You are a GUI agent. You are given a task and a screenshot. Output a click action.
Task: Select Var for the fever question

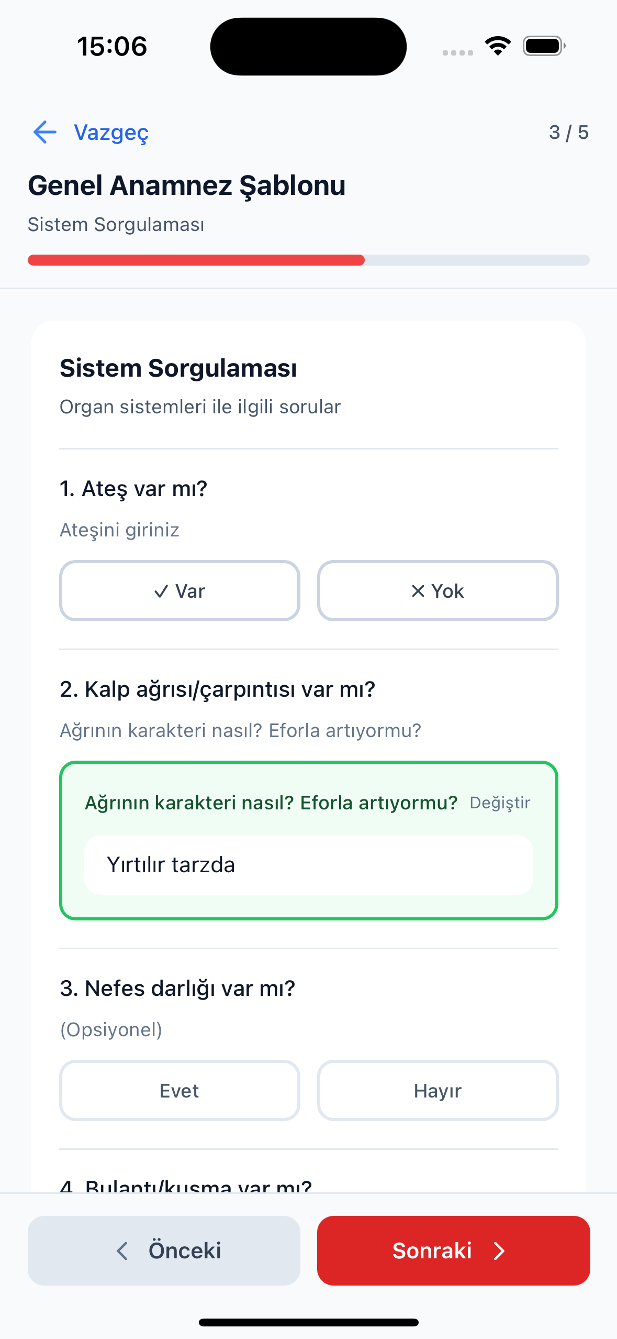180,591
